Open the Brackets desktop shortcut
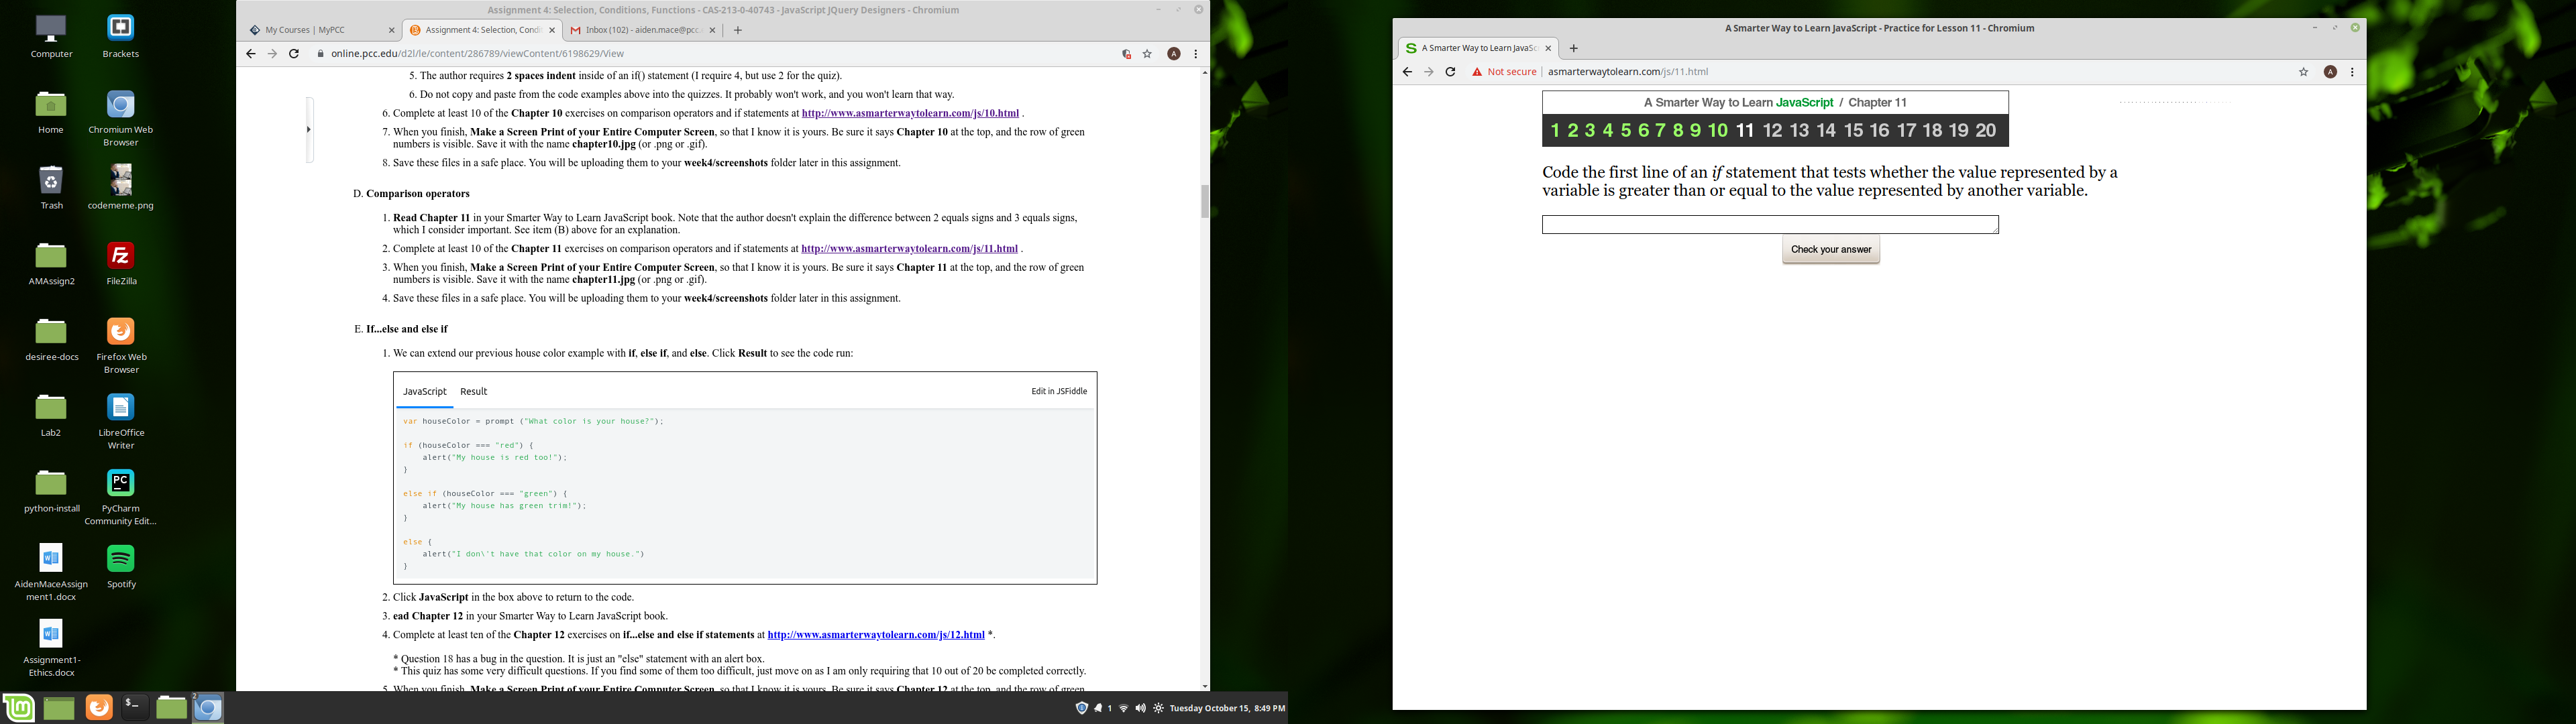Screen dimensions: 2576x724 120,28
